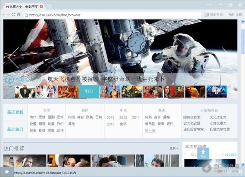Filter by 喜剧 genre
The image size is (245, 177).
coord(51,117)
